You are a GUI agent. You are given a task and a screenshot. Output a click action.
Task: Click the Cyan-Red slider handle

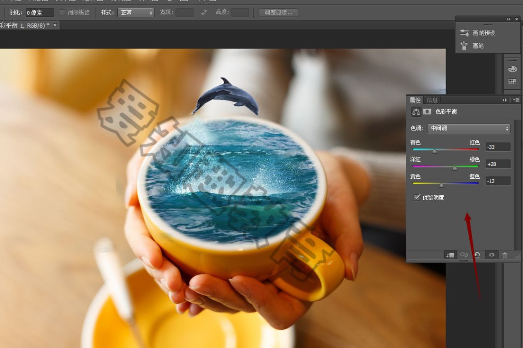coord(434,151)
